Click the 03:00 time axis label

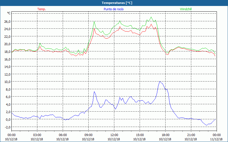pos(37,135)
